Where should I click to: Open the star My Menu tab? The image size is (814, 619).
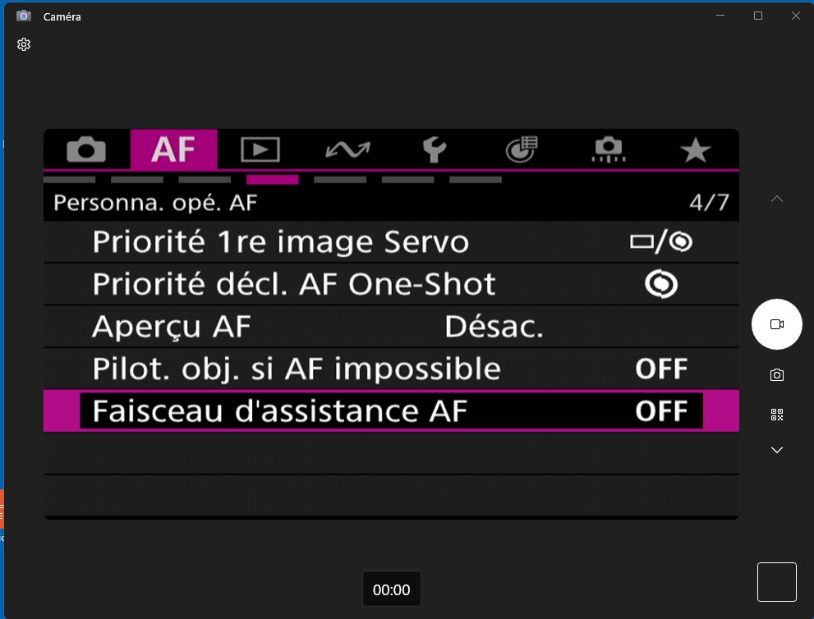(x=696, y=149)
